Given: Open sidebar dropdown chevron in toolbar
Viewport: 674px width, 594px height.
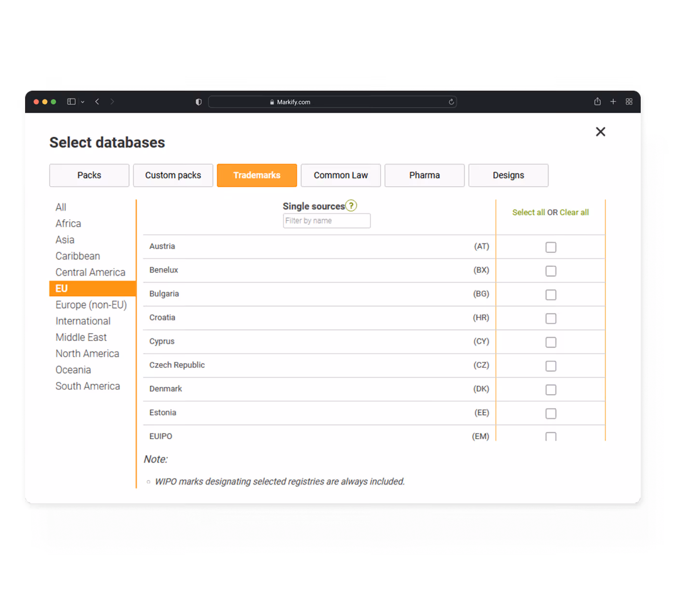Looking at the screenshot, I should (83, 102).
